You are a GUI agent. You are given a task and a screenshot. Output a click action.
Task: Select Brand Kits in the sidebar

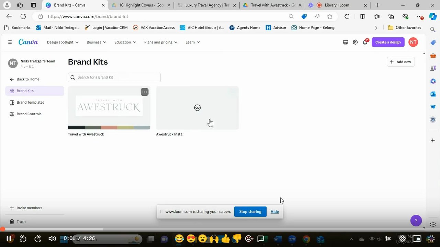tap(34, 91)
